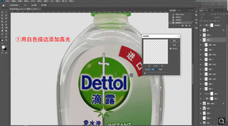The height and width of the screenshot is (126, 228).
Task: Create new snapshot camera icon in History
Action: point(186,26)
